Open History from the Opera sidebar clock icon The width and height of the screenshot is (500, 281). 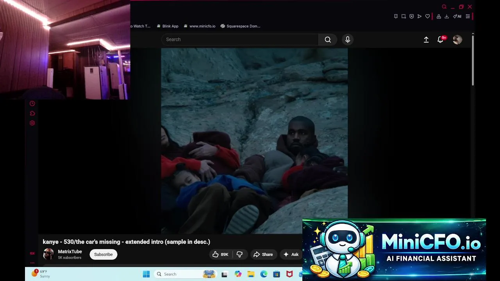(x=32, y=103)
